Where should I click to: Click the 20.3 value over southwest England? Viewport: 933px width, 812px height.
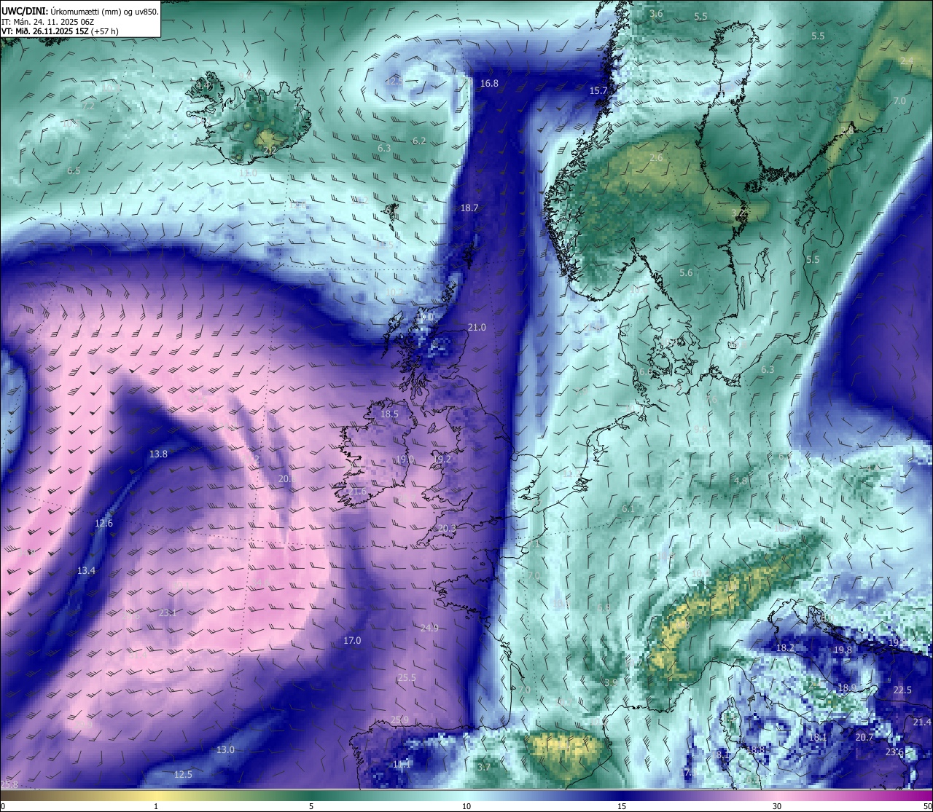(x=447, y=529)
